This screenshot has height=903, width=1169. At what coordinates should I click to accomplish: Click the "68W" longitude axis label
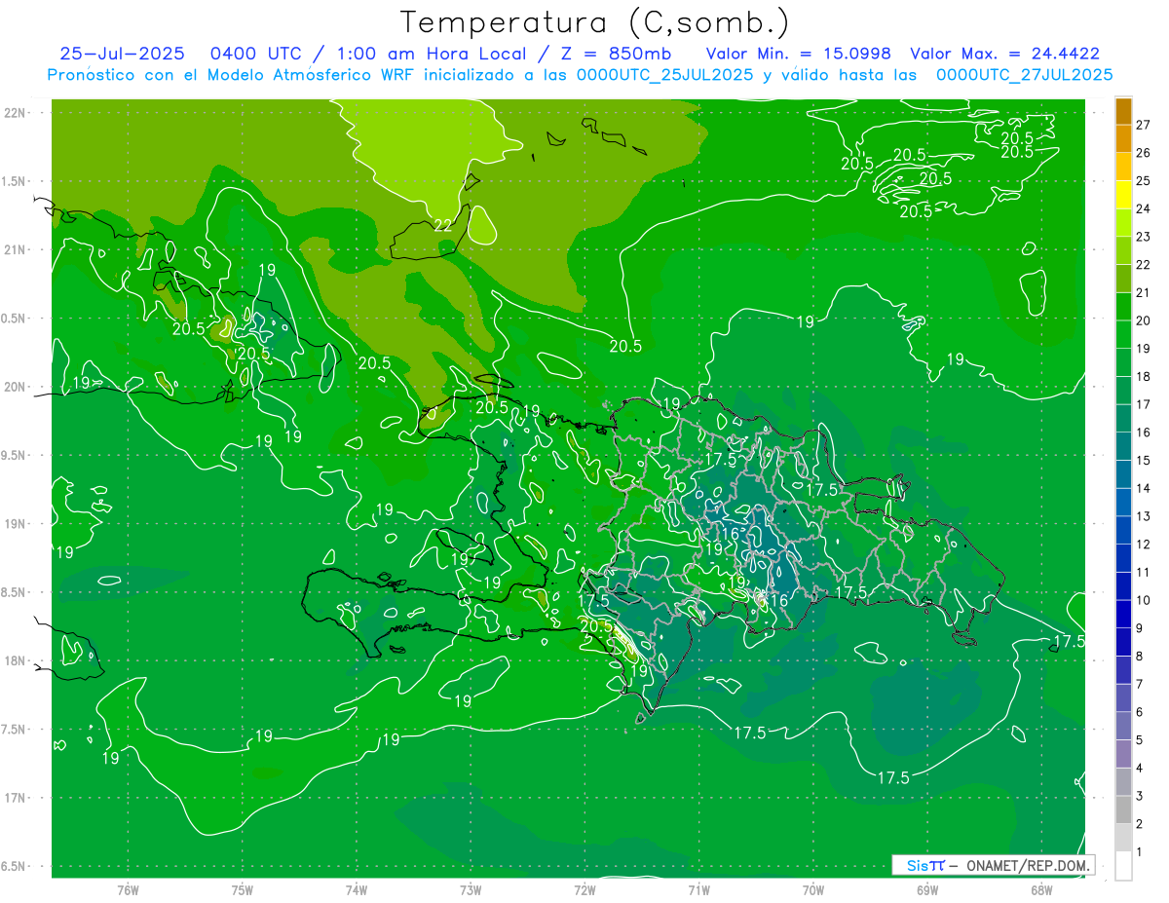pos(1041,889)
